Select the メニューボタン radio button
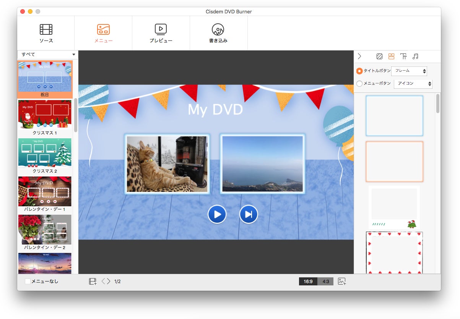The height and width of the screenshot is (319, 460). 359,84
